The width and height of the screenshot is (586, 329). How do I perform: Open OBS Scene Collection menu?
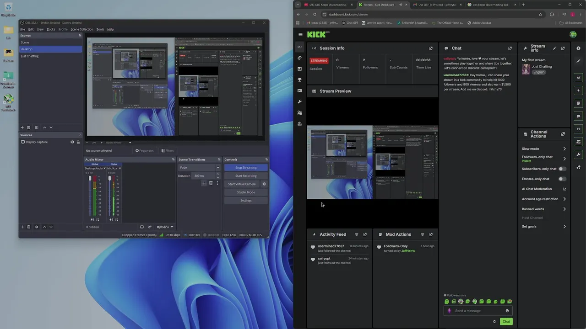[82, 29]
